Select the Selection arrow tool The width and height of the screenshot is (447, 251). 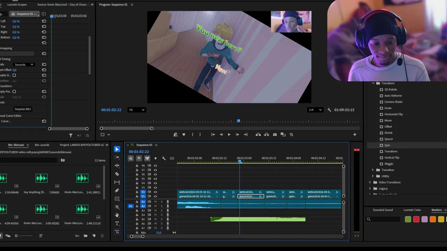click(x=117, y=149)
